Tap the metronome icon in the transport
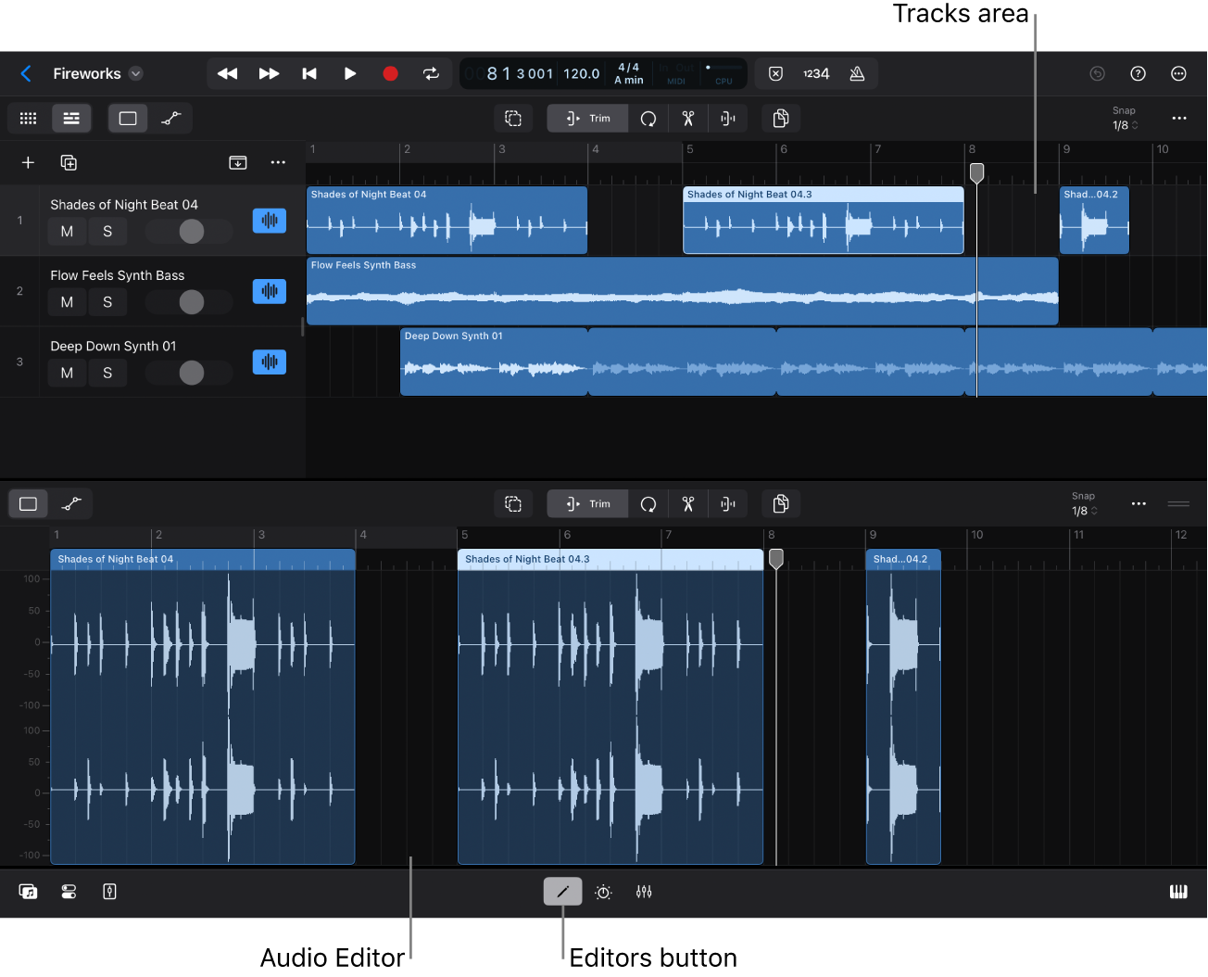The width and height of the screenshot is (1208, 977). pyautogui.click(x=857, y=73)
